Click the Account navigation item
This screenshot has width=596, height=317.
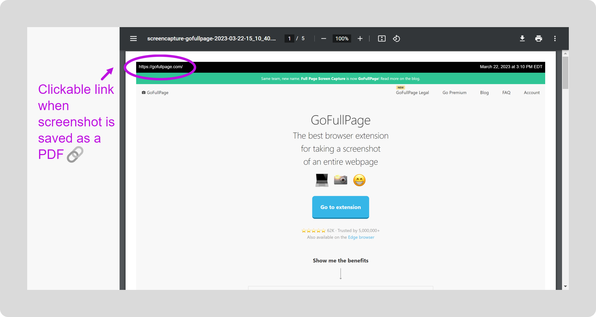532,92
